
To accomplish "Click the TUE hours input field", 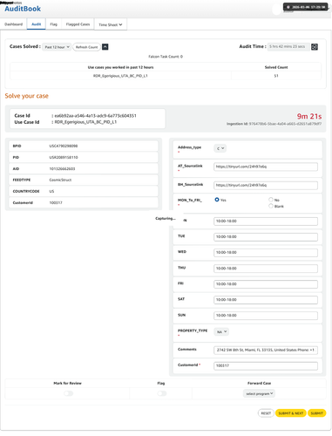I will (x=266, y=237).
